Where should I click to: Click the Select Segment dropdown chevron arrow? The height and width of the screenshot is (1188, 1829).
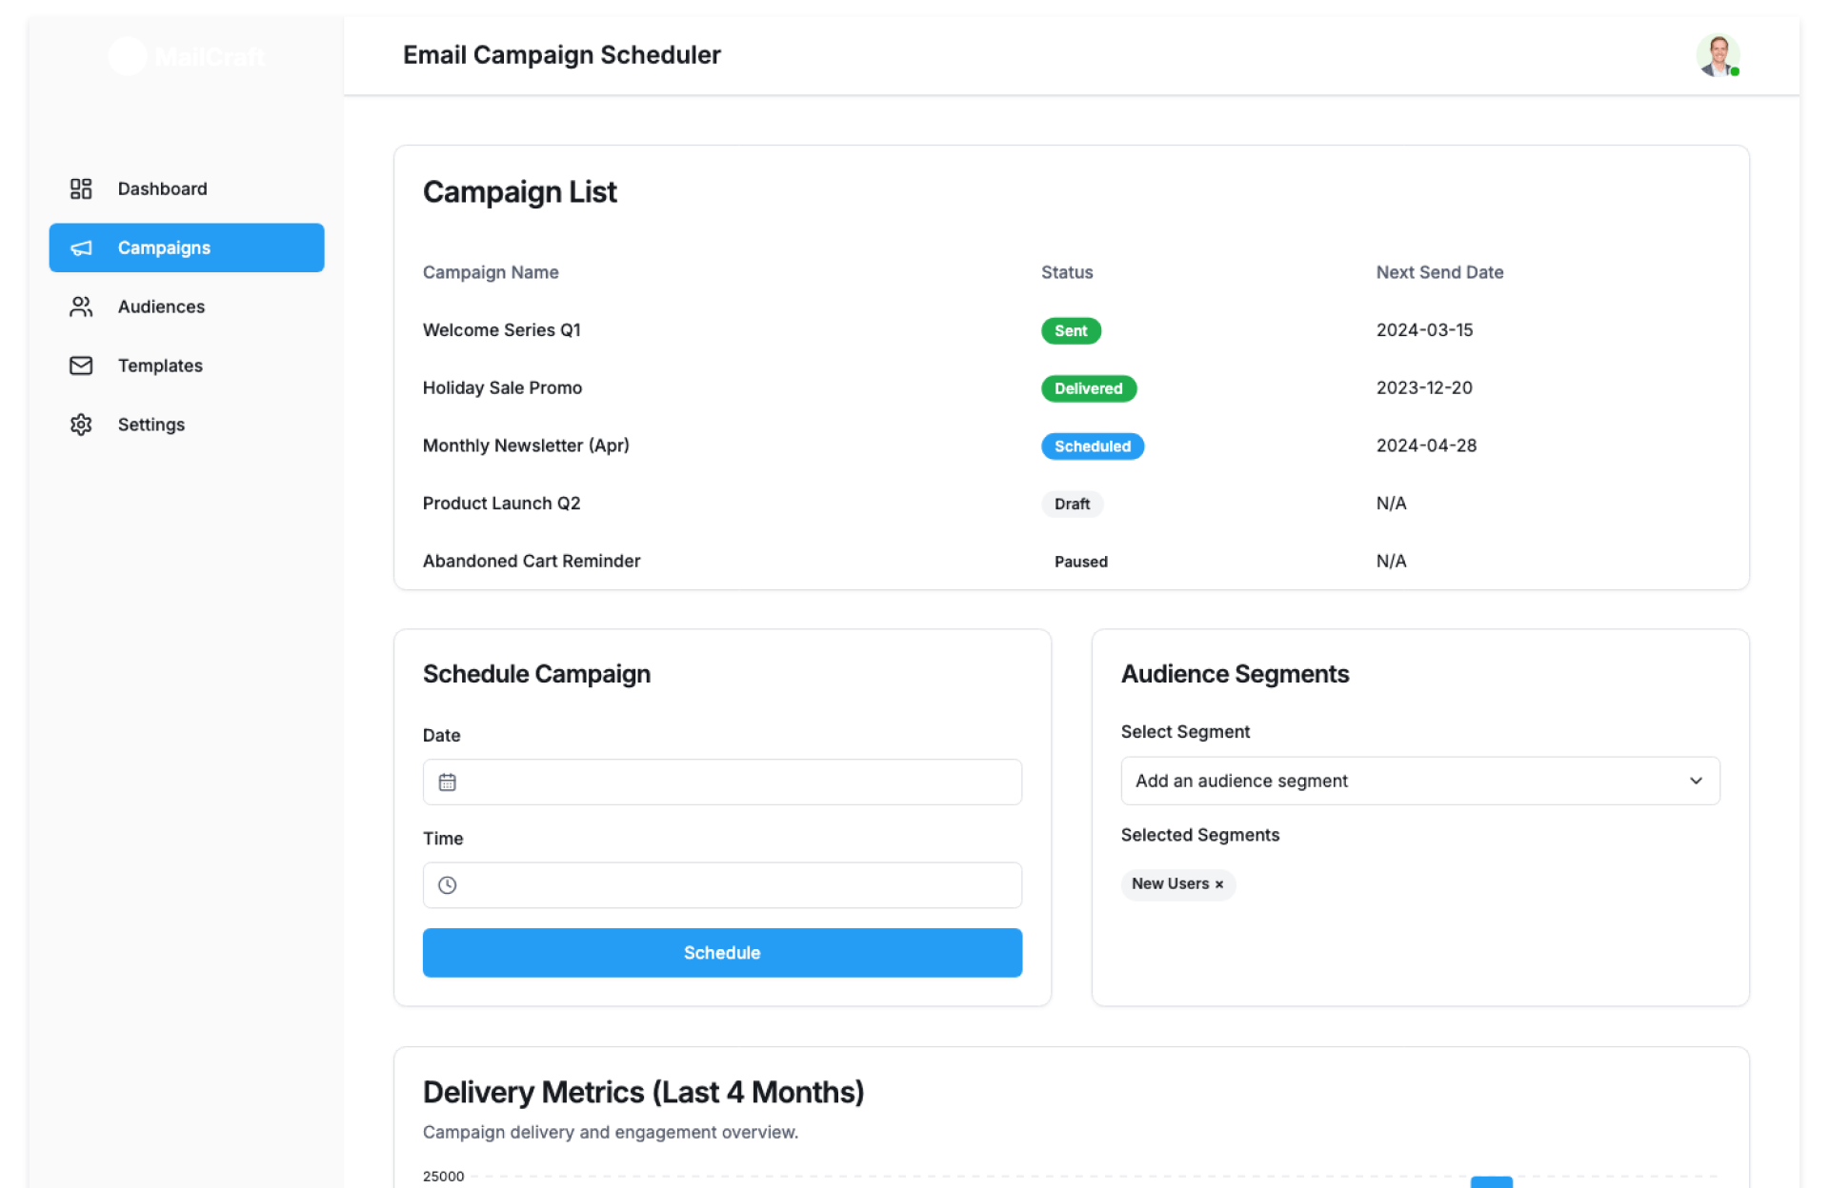[1696, 781]
